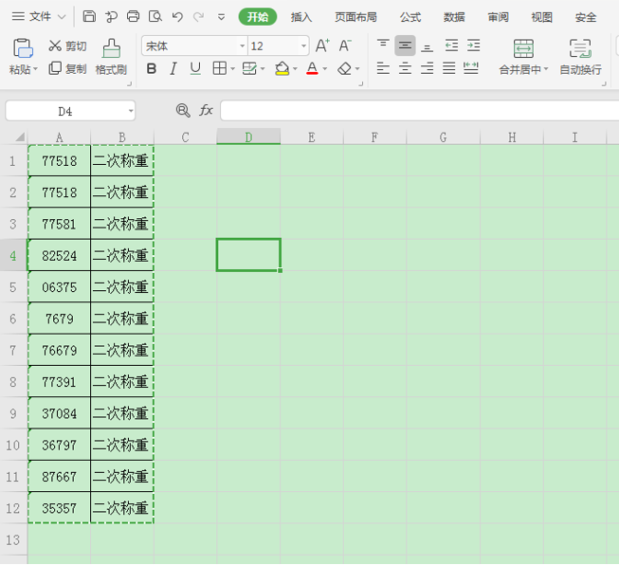619x565 pixels.
Task: Toggle Italic formatting
Action: pos(173,68)
